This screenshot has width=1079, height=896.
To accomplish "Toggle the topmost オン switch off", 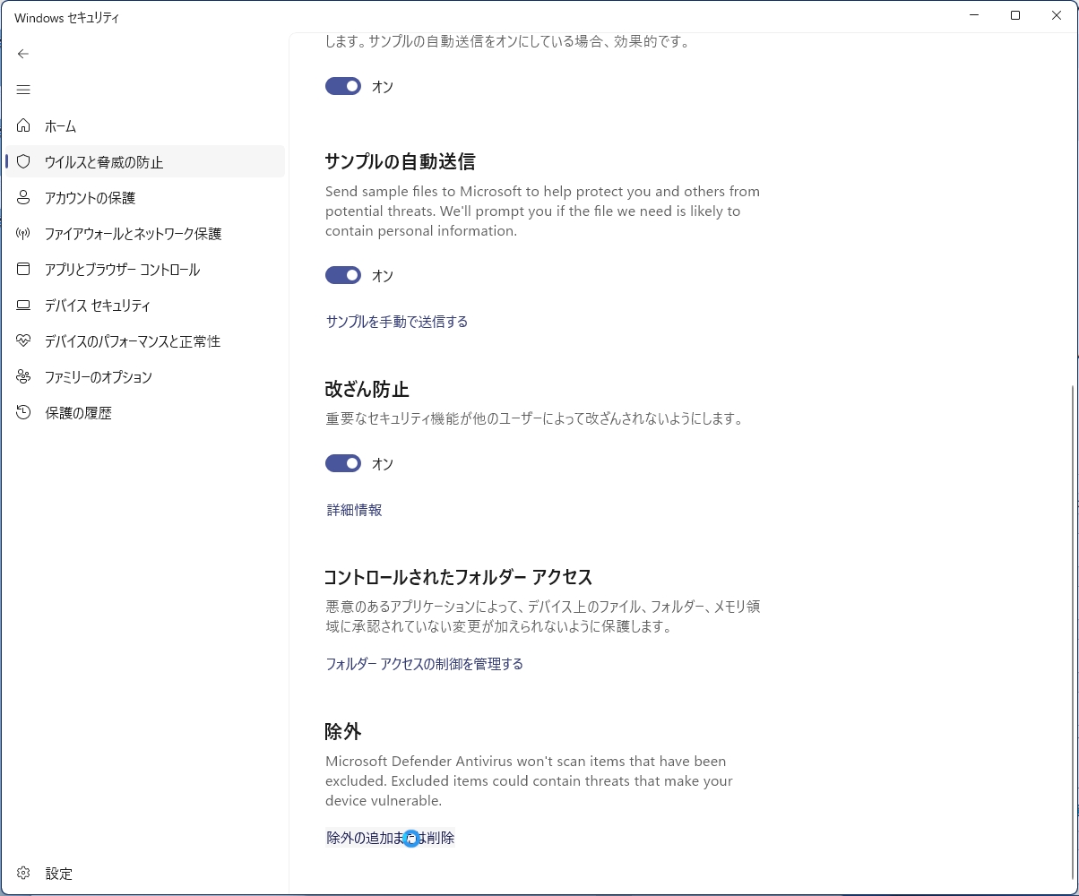I will 343,86.
